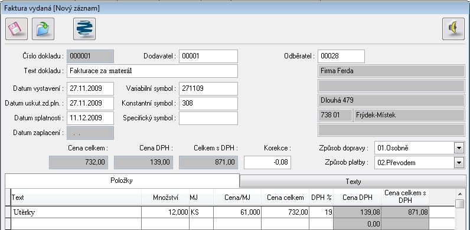Screen dimensions: 470x230
Task: Click the Množství column header
Action: tap(165, 198)
